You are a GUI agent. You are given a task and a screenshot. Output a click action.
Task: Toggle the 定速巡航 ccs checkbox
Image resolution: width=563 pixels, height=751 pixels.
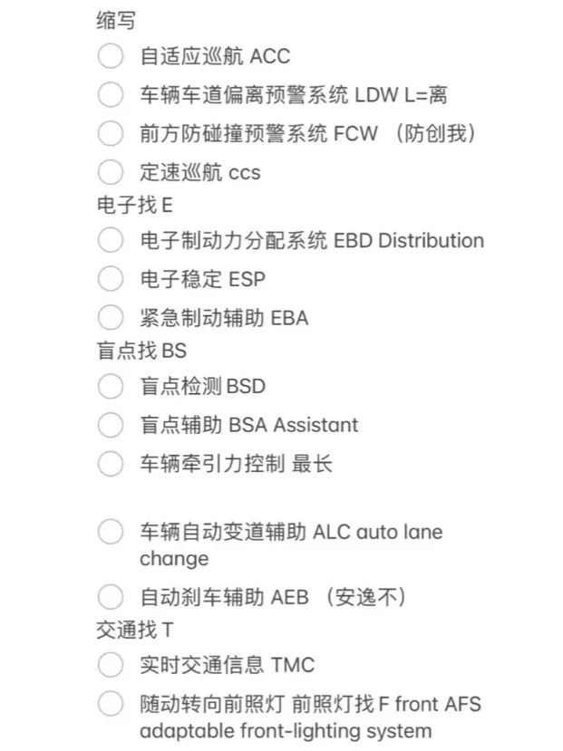point(110,171)
